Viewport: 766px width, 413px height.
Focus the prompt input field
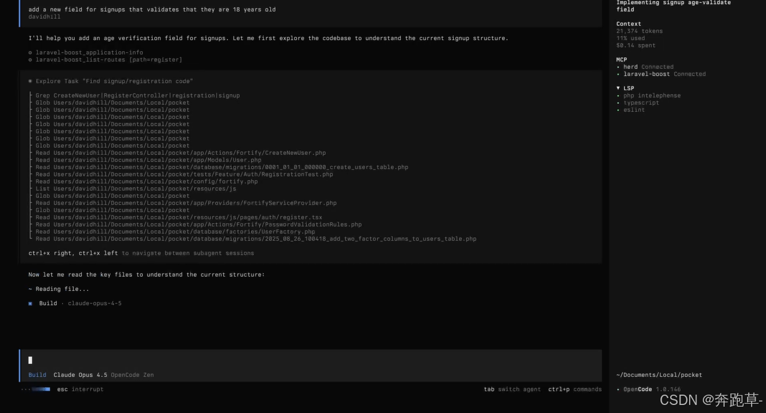[x=310, y=360]
